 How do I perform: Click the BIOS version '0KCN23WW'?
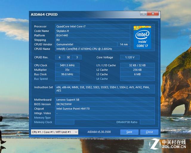coord(64,104)
